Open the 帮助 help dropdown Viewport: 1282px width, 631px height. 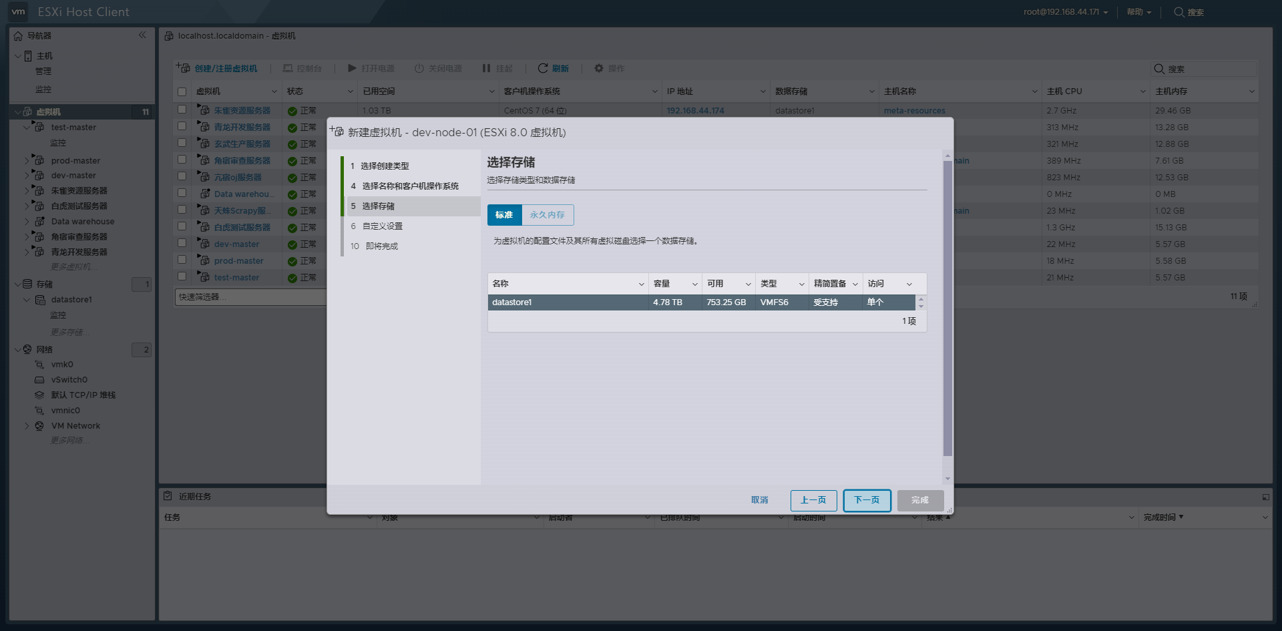[1139, 12]
